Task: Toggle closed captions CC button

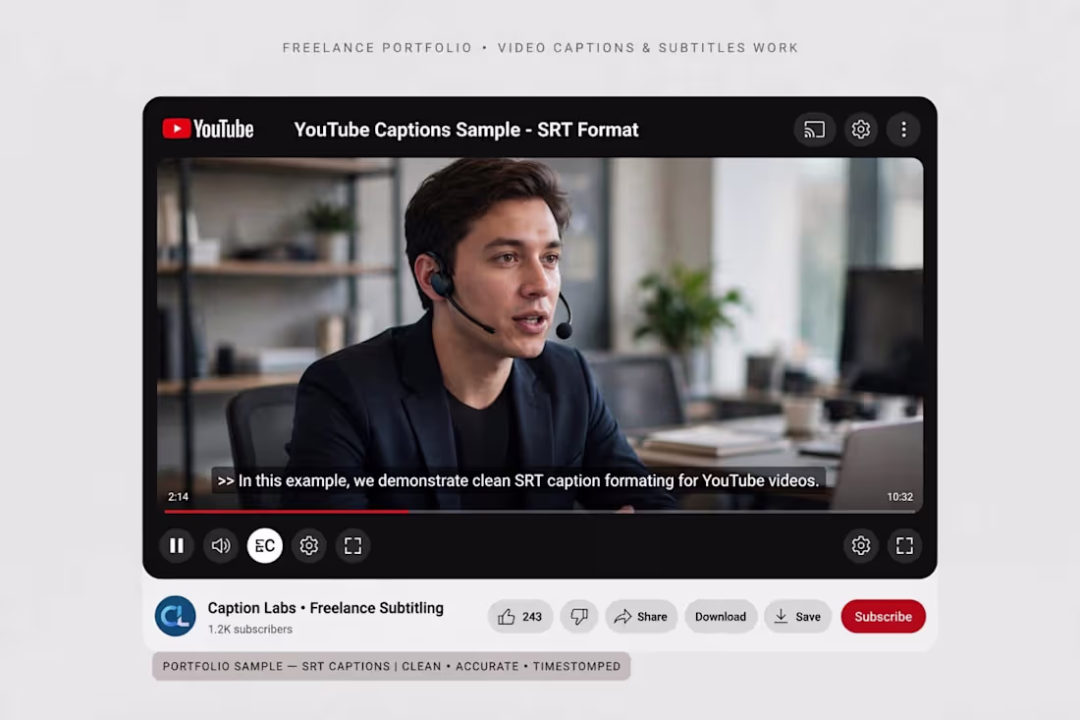Action: click(265, 546)
